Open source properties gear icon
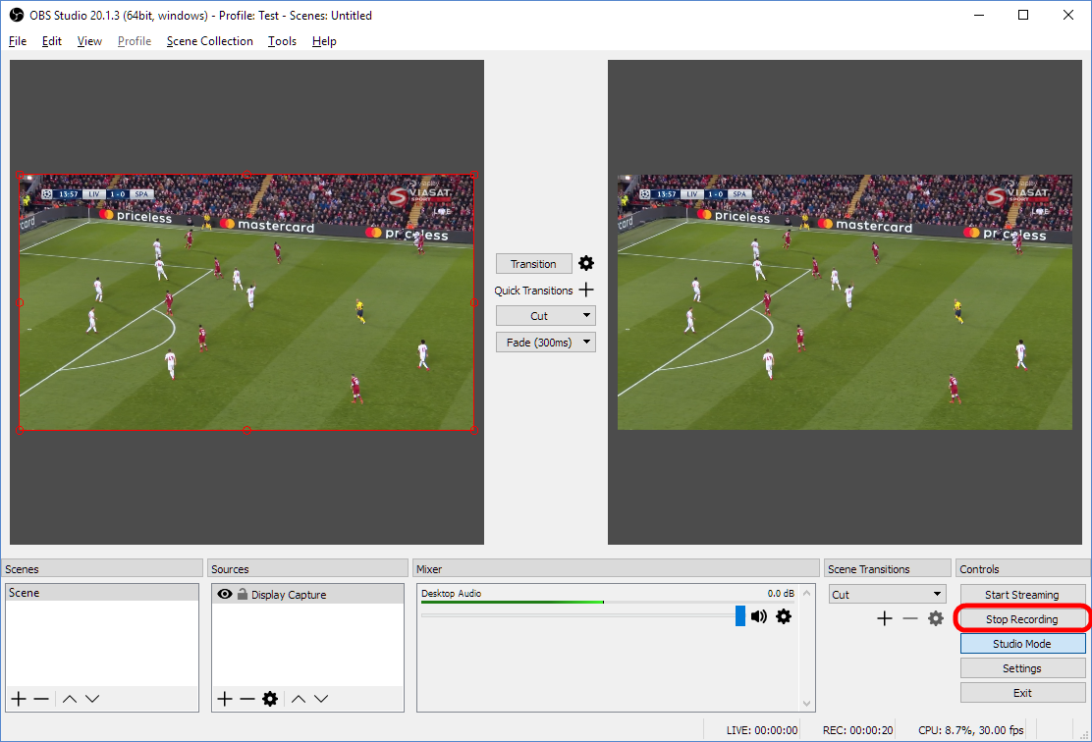1092x742 pixels. [x=270, y=699]
